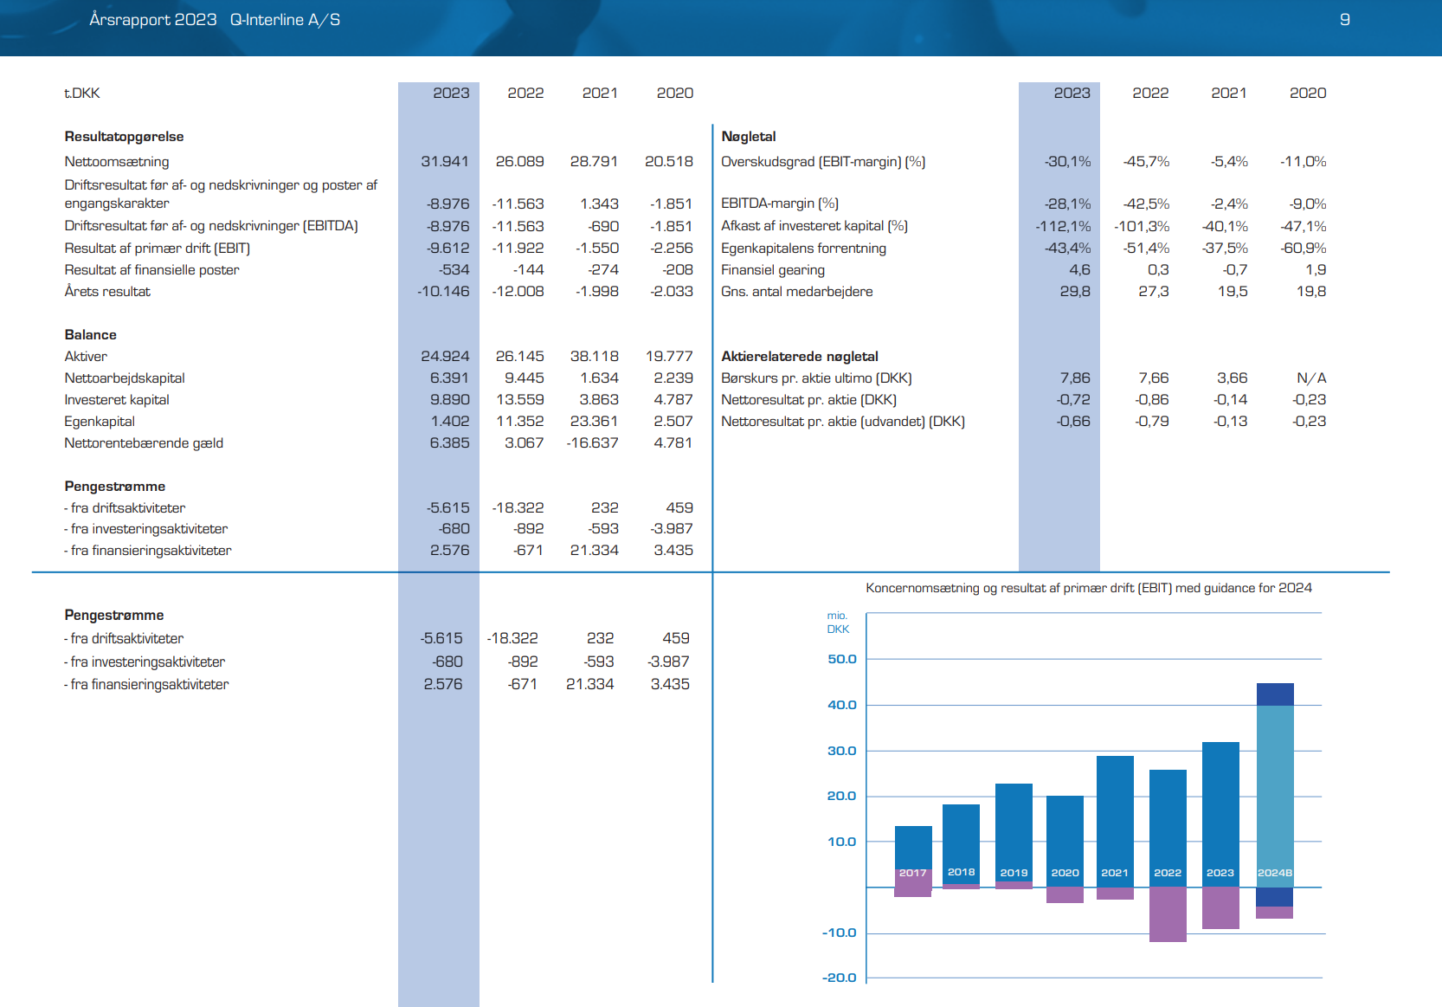Viewport: 1442px width, 1007px height.
Task: Click the -20.0 y-axis label
Action: (839, 978)
